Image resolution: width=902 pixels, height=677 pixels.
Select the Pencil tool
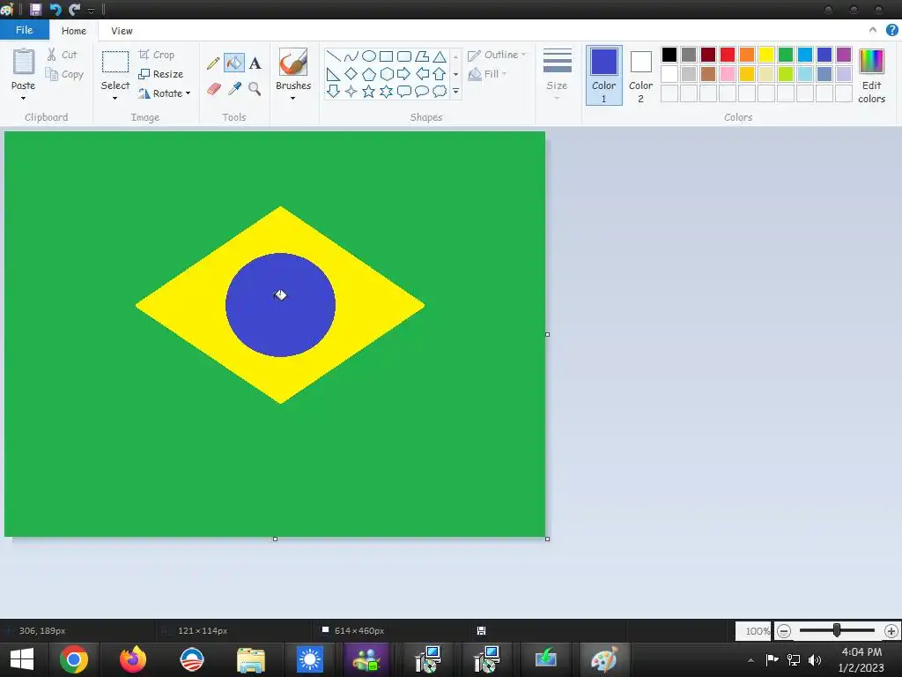coord(213,63)
